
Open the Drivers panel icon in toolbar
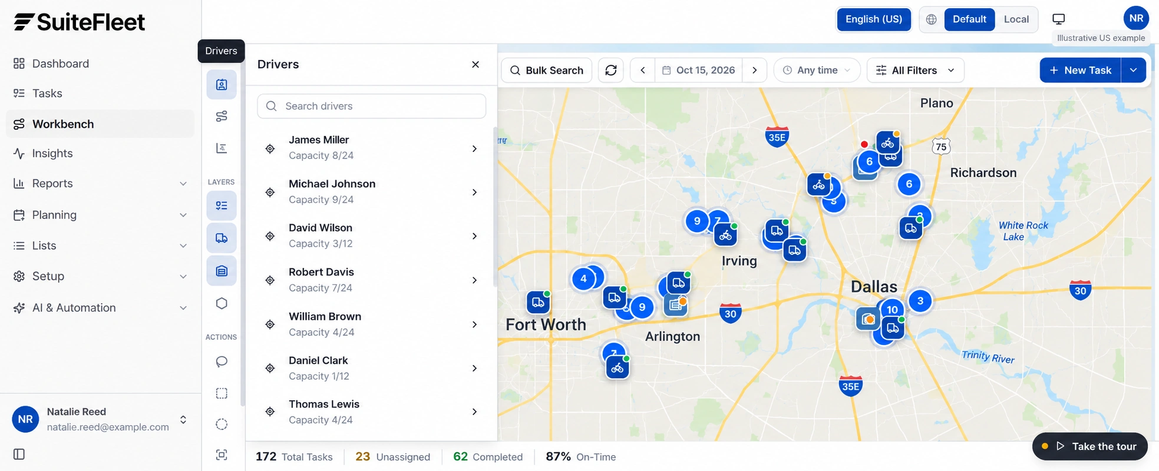point(222,85)
